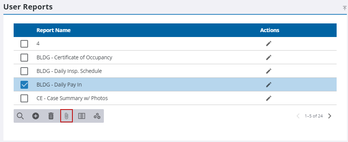
Task: Select checkbox for report named 4
Action: 24,44
